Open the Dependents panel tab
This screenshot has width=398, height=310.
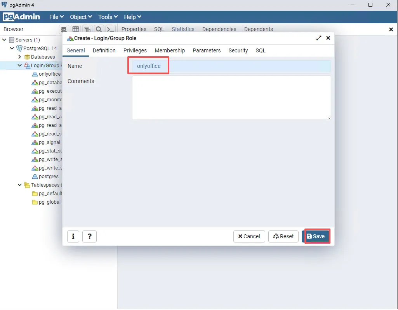258,29
